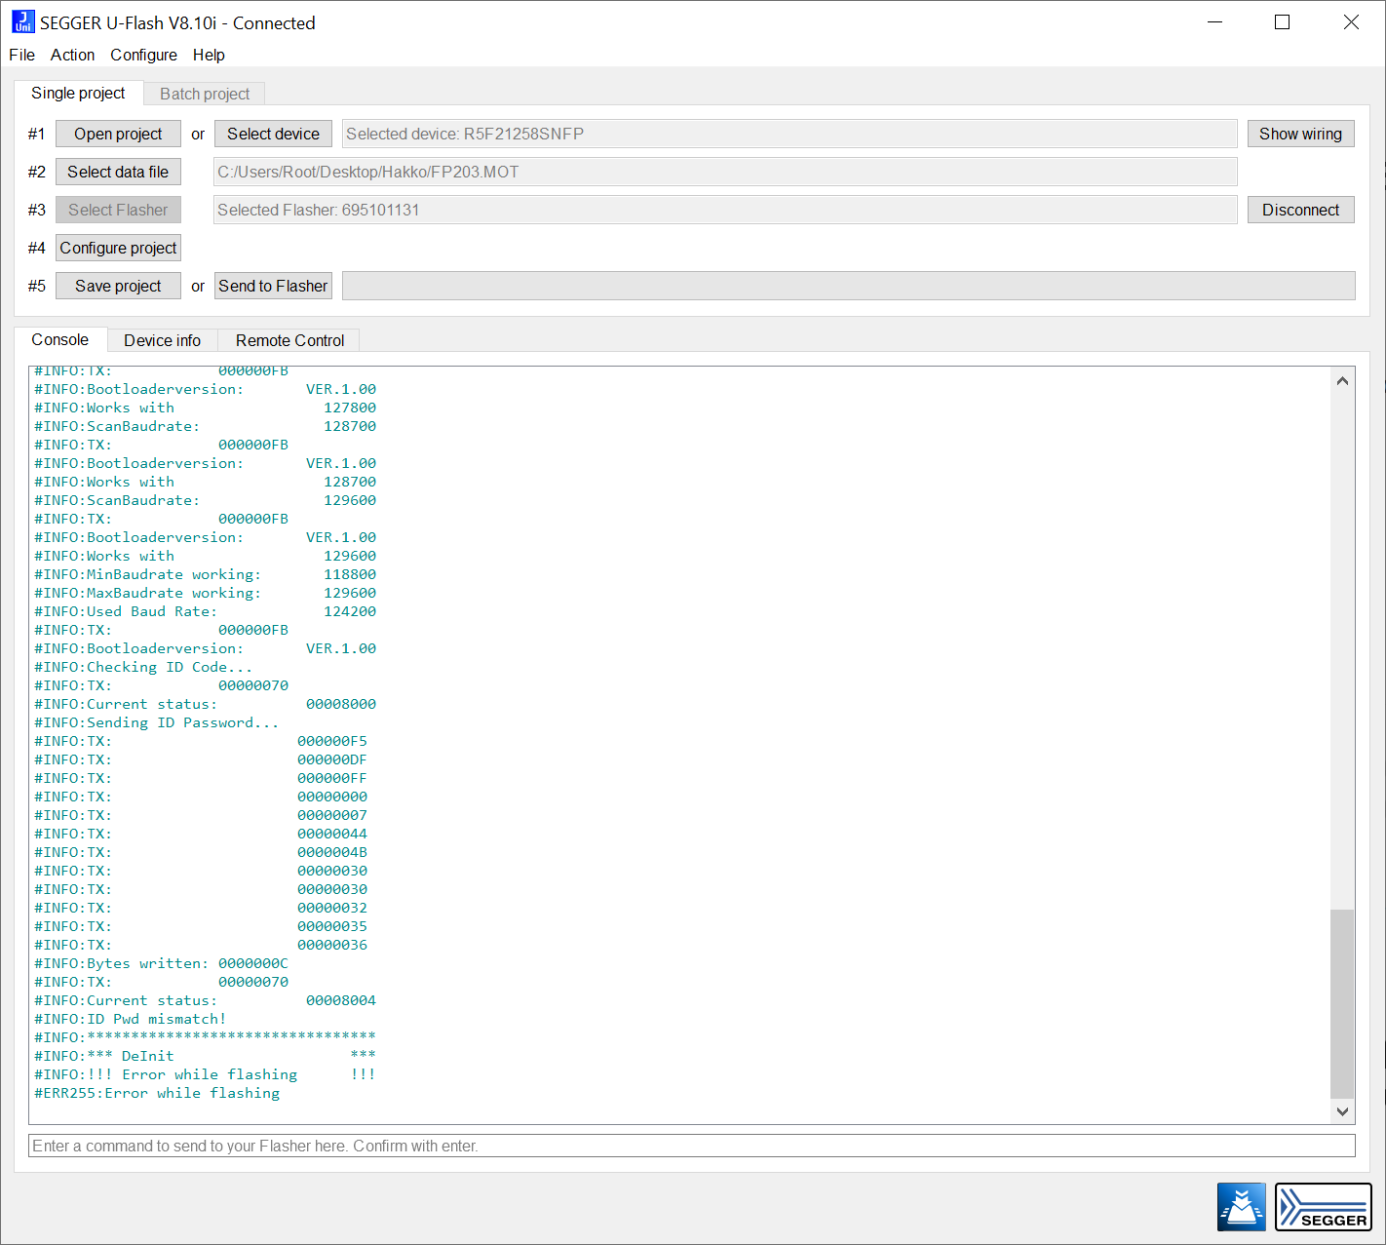Screen dimensions: 1386x1245
Task: Click the 'Checking ID Code...' console line
Action: 143,667
